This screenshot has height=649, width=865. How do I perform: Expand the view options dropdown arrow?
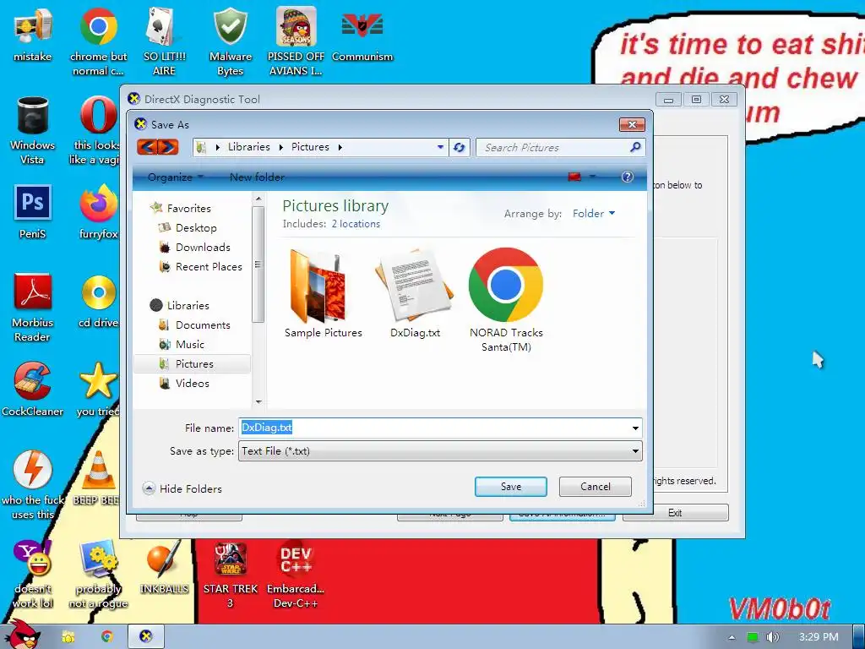[x=592, y=177]
